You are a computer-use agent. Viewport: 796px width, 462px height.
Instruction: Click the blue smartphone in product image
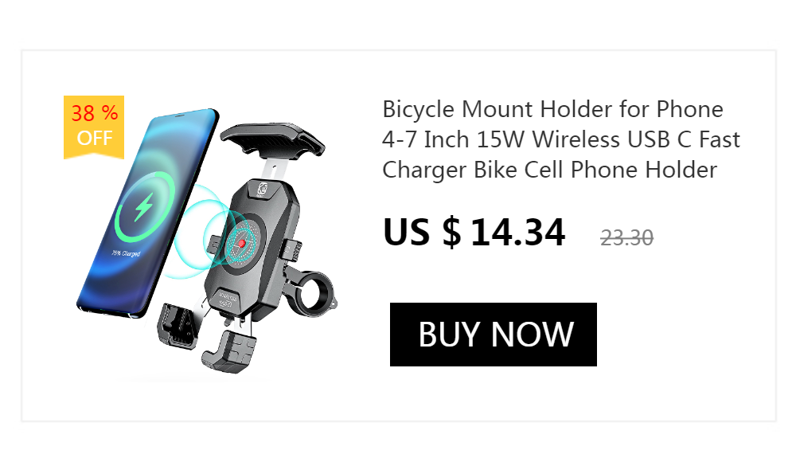pos(147,213)
